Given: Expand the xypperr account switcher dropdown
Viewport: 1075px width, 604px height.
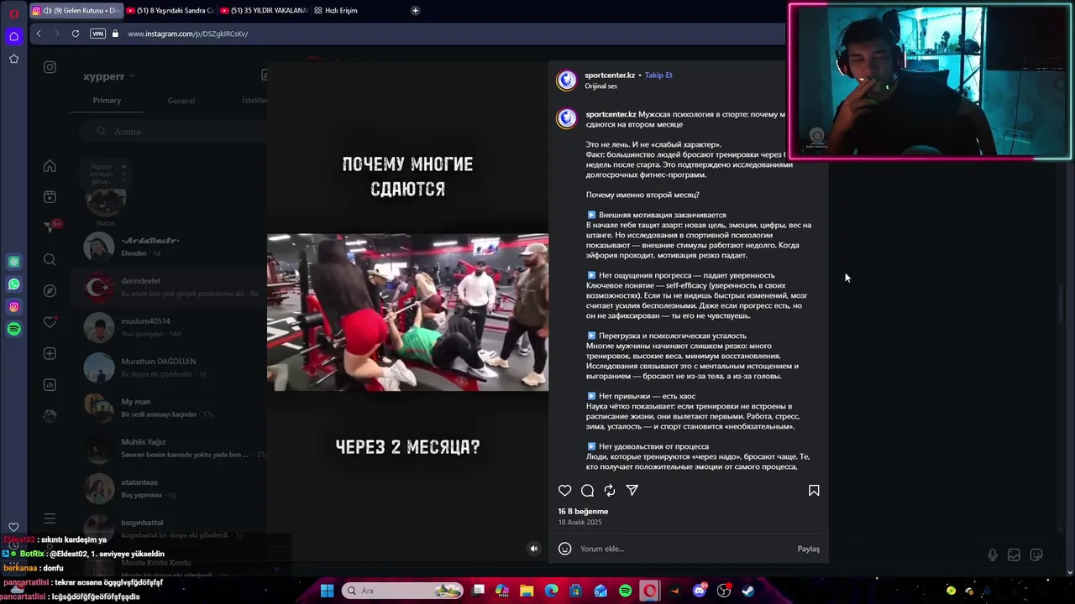Looking at the screenshot, I should click(109, 76).
